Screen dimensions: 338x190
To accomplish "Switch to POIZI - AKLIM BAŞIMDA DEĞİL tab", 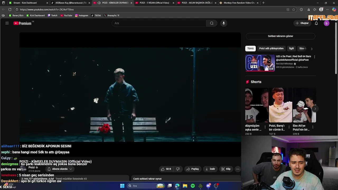I will [197, 3].
